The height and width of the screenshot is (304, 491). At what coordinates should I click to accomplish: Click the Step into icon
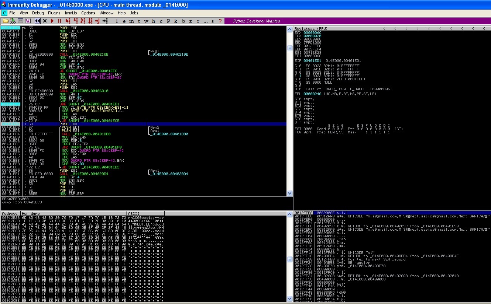[68, 21]
